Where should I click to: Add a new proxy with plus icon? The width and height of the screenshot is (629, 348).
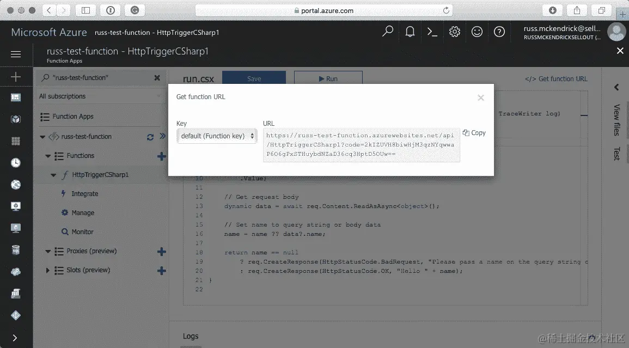pyautogui.click(x=162, y=252)
